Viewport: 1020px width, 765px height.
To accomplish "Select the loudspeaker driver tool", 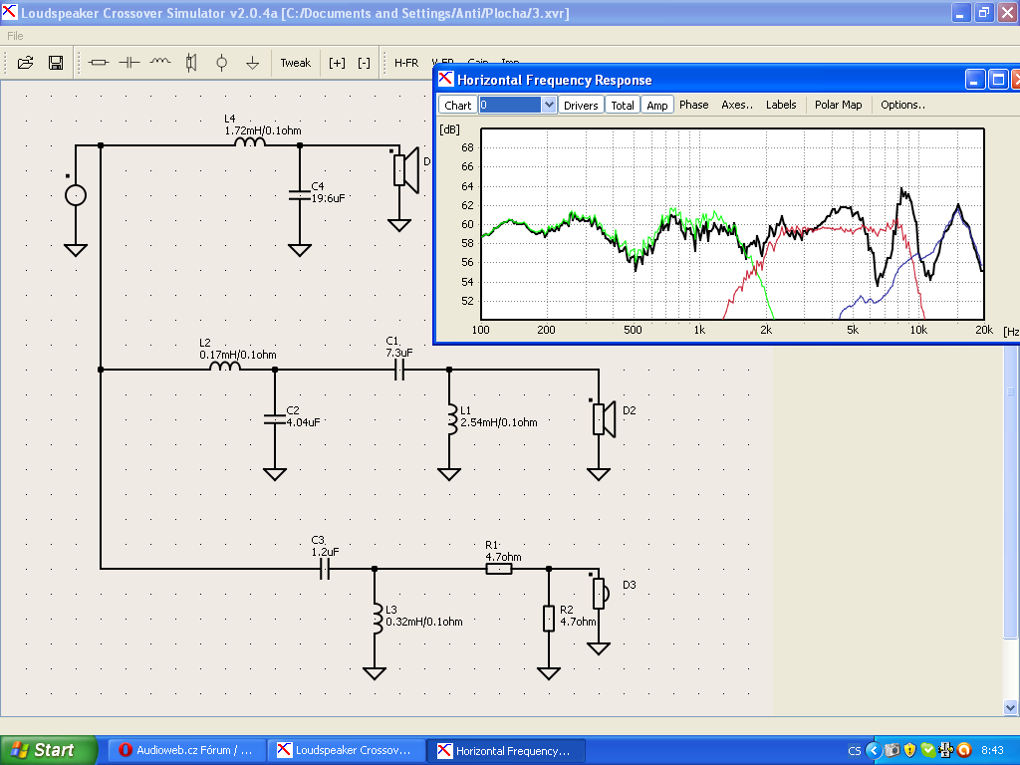I will click(x=190, y=63).
